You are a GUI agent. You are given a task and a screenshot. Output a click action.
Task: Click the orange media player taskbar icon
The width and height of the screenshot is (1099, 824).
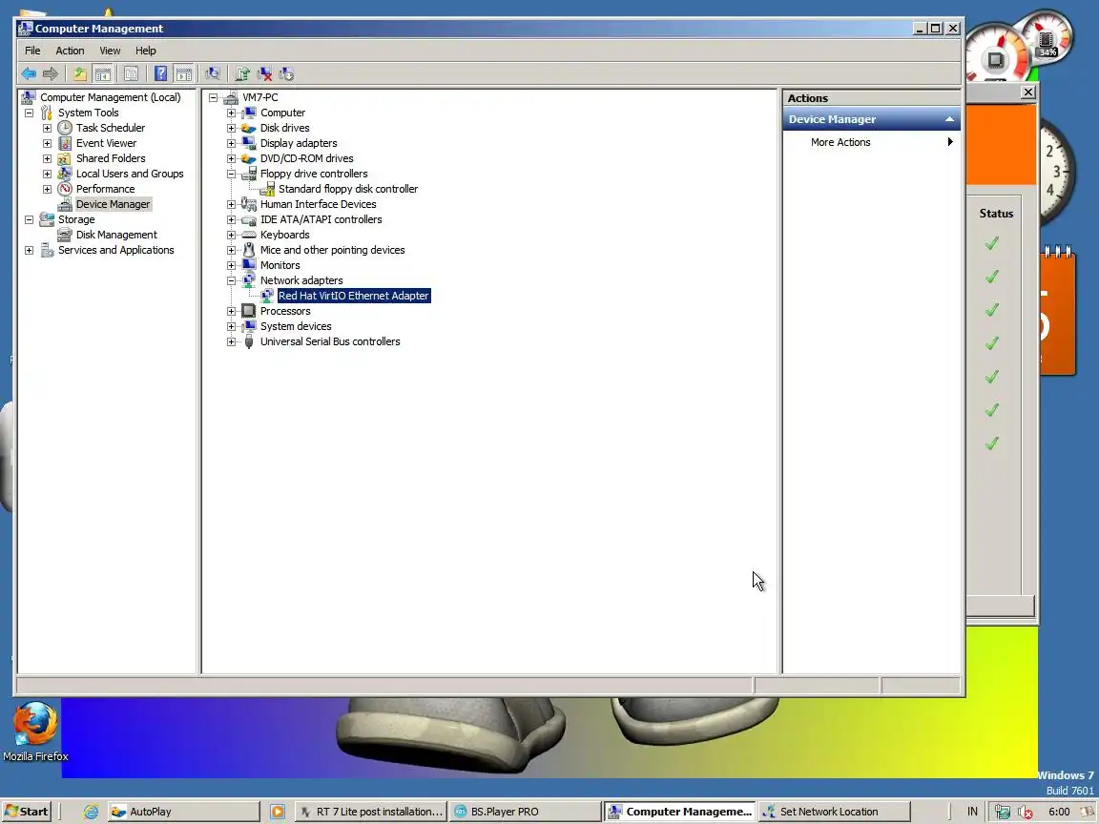(x=278, y=812)
